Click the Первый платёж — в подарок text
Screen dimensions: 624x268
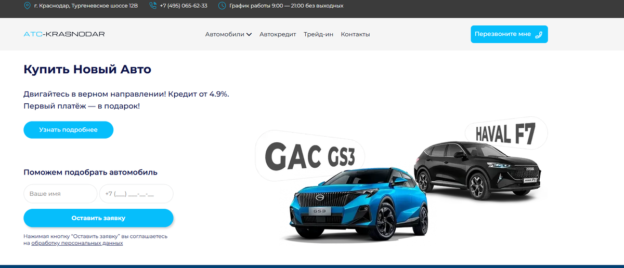coord(82,106)
